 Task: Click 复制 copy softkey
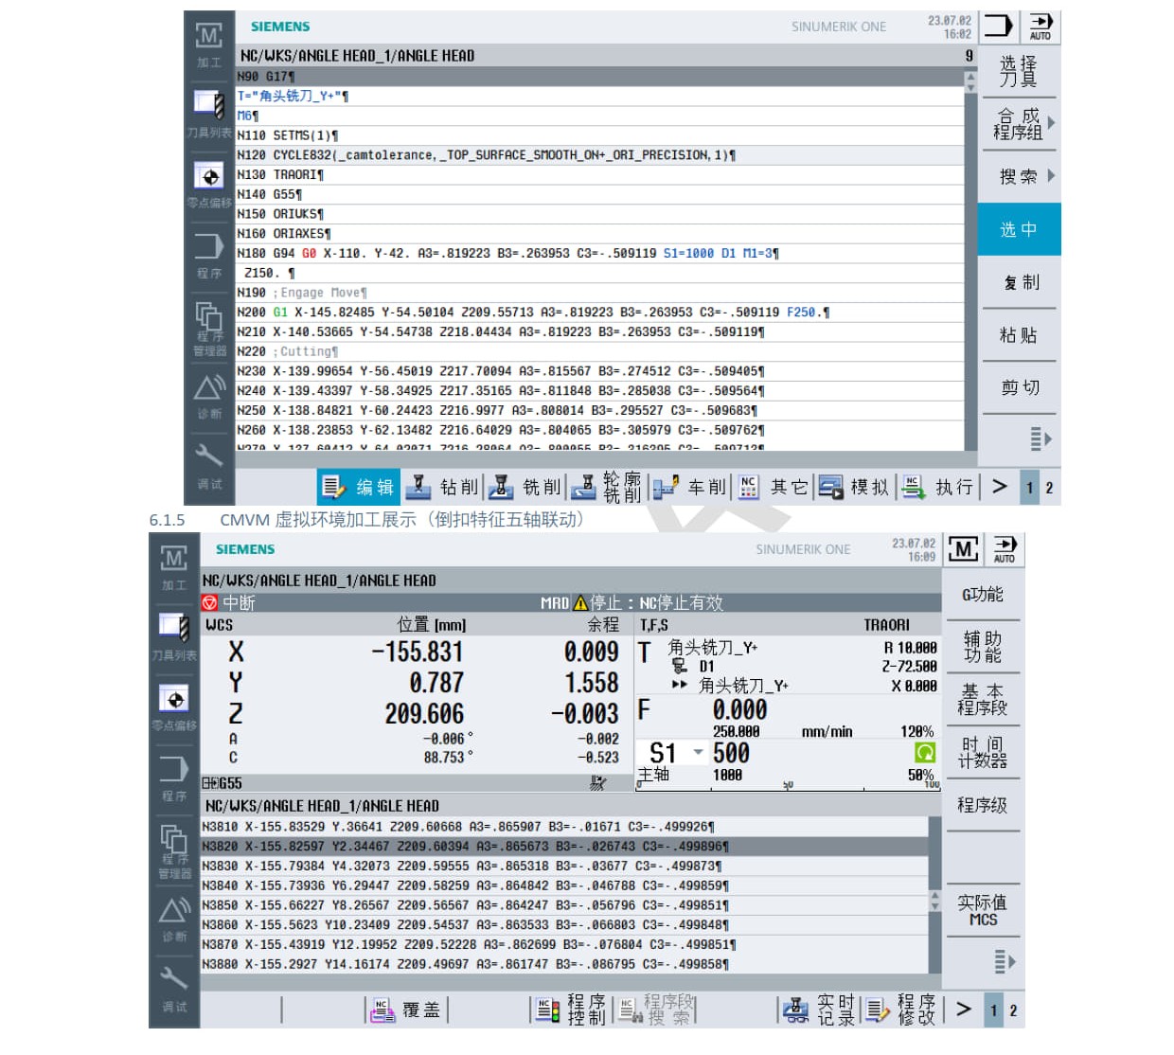click(x=1018, y=282)
